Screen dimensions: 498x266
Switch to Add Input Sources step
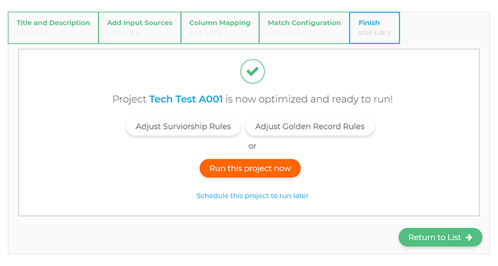pyautogui.click(x=139, y=23)
